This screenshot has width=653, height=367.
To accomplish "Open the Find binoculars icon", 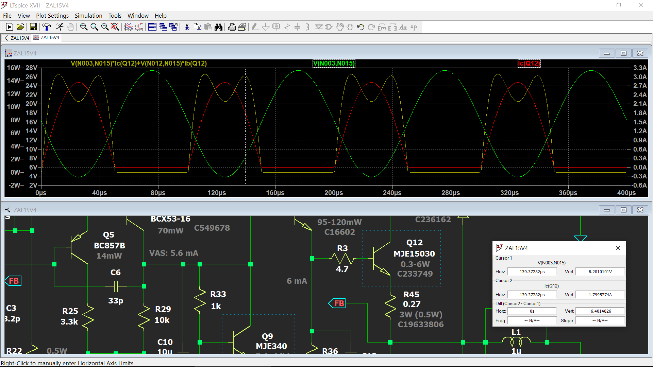I will pyautogui.click(x=218, y=27).
